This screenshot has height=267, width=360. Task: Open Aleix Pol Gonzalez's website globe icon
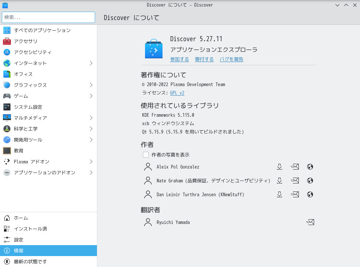(x=310, y=167)
